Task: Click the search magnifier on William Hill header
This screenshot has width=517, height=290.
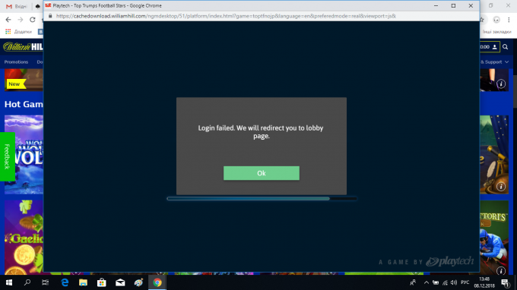Action: [505, 47]
